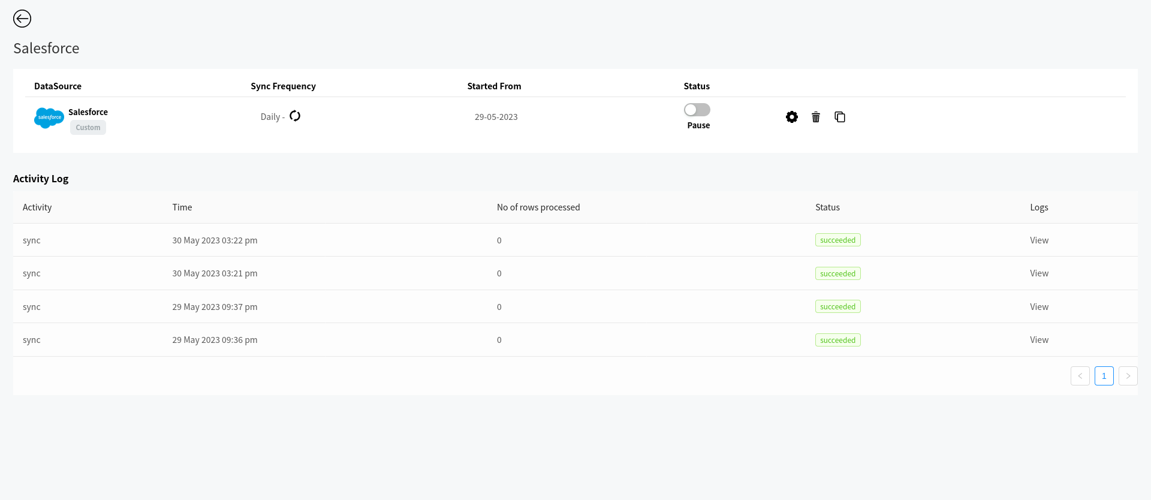Click the started date 29-05-2023
1151x500 pixels.
pyautogui.click(x=496, y=117)
